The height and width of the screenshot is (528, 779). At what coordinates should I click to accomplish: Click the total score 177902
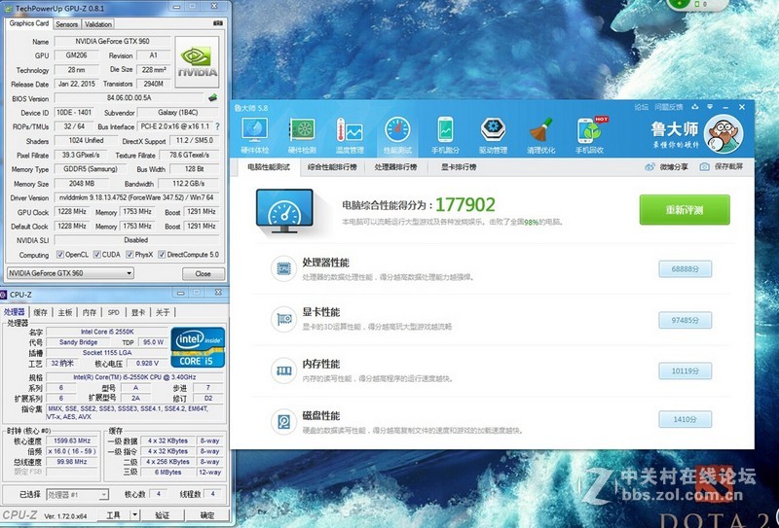(x=465, y=204)
